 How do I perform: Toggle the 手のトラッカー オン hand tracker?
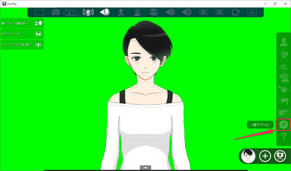click(x=22, y=34)
